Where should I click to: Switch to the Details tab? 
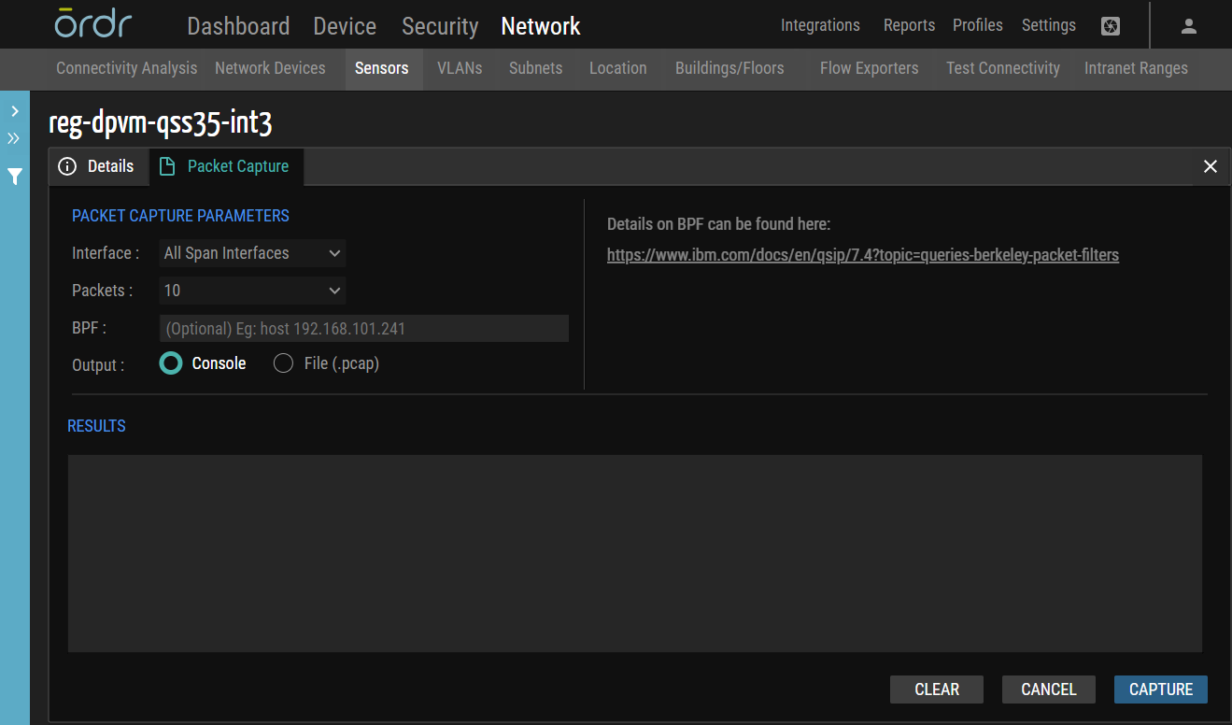[109, 165]
